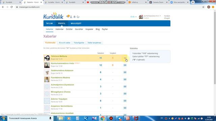Viewport: 216px width, 121px height.
Task: Open the language dropdown in header
Action: (x=133, y=16)
